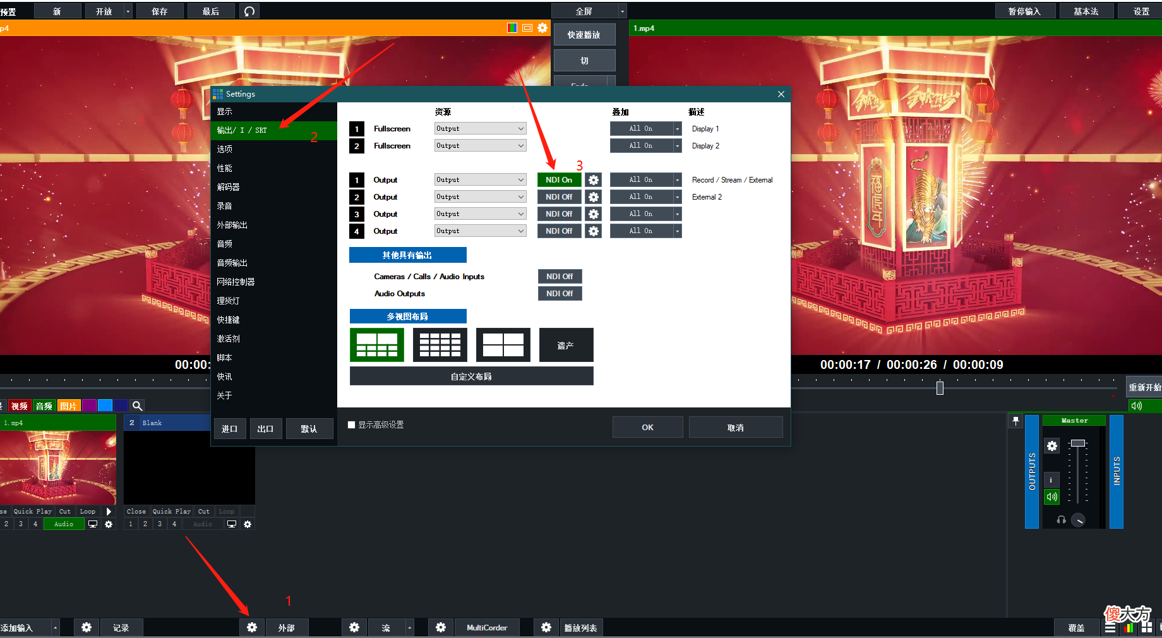Viewport: 1162px width, 638px height.
Task: Open NDI settings gear for Output 1
Action: (594, 180)
